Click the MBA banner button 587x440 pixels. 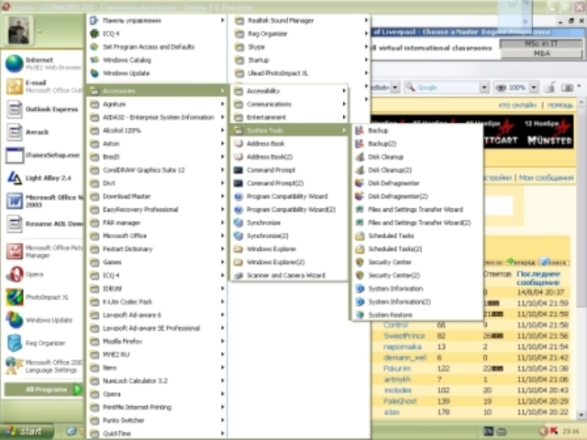541,53
